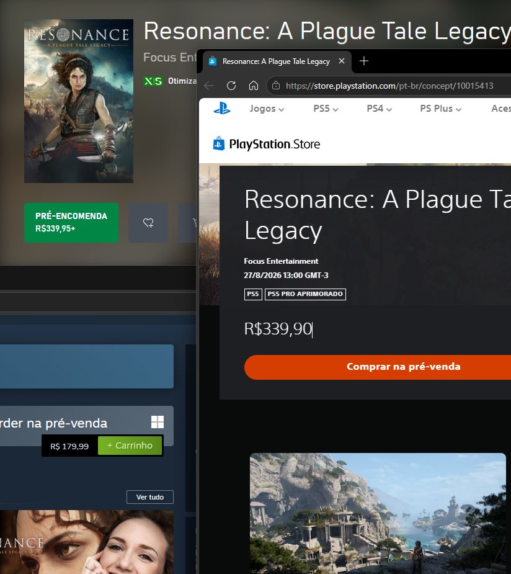Expand the PS4 dropdown menu
This screenshot has width=511, height=574.
coord(379,109)
